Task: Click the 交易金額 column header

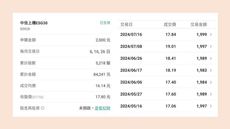Action: 199,24
